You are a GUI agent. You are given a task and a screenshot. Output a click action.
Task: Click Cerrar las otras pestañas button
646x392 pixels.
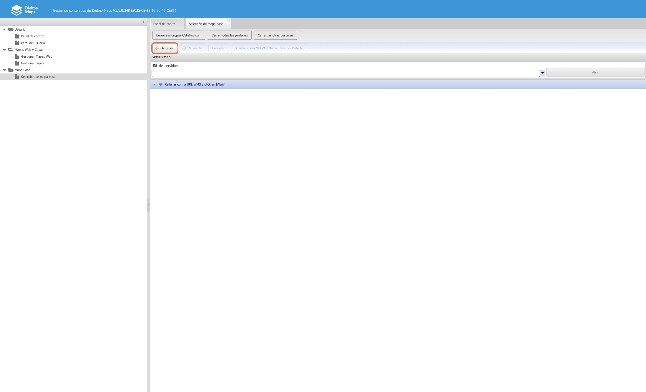coord(275,35)
